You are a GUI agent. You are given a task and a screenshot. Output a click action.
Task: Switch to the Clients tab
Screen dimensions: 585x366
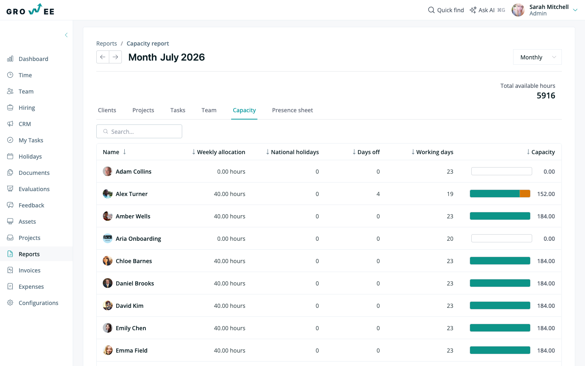pyautogui.click(x=107, y=110)
